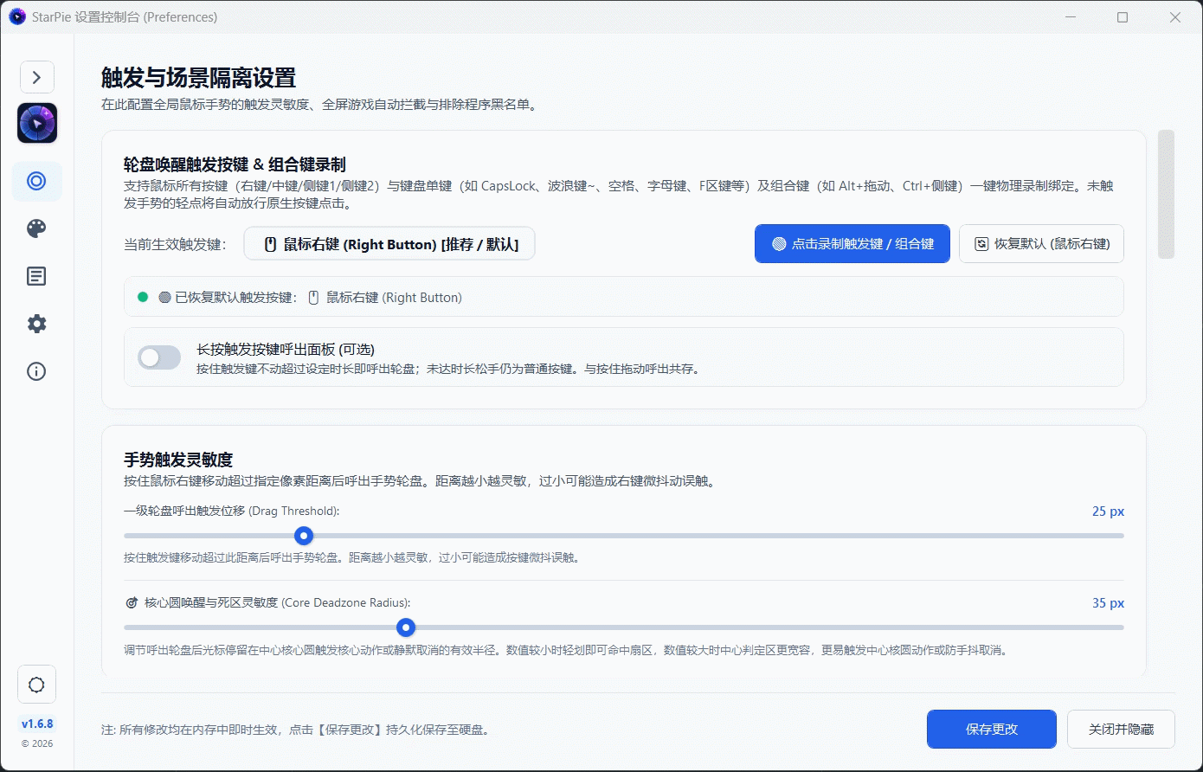Open the gear settings icon in the sidebar
This screenshot has width=1203, height=772.
36,324
